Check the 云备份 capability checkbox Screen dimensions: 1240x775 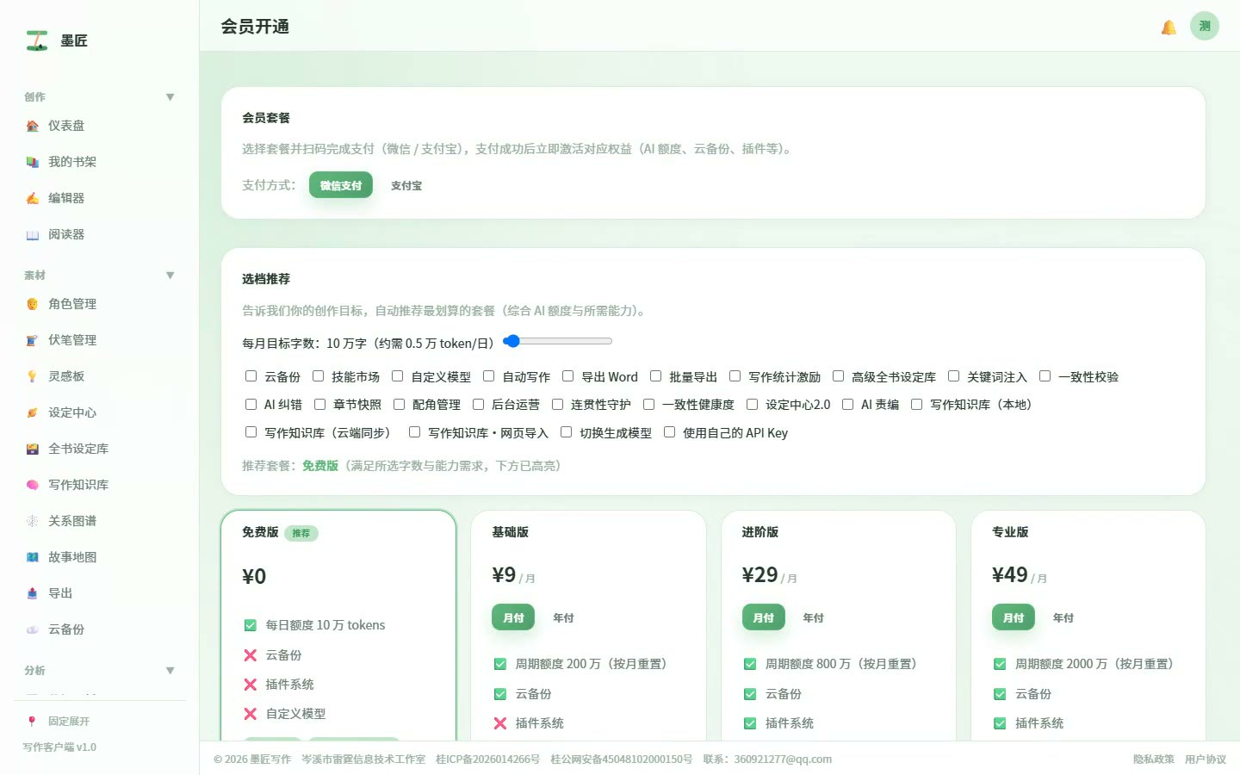251,376
